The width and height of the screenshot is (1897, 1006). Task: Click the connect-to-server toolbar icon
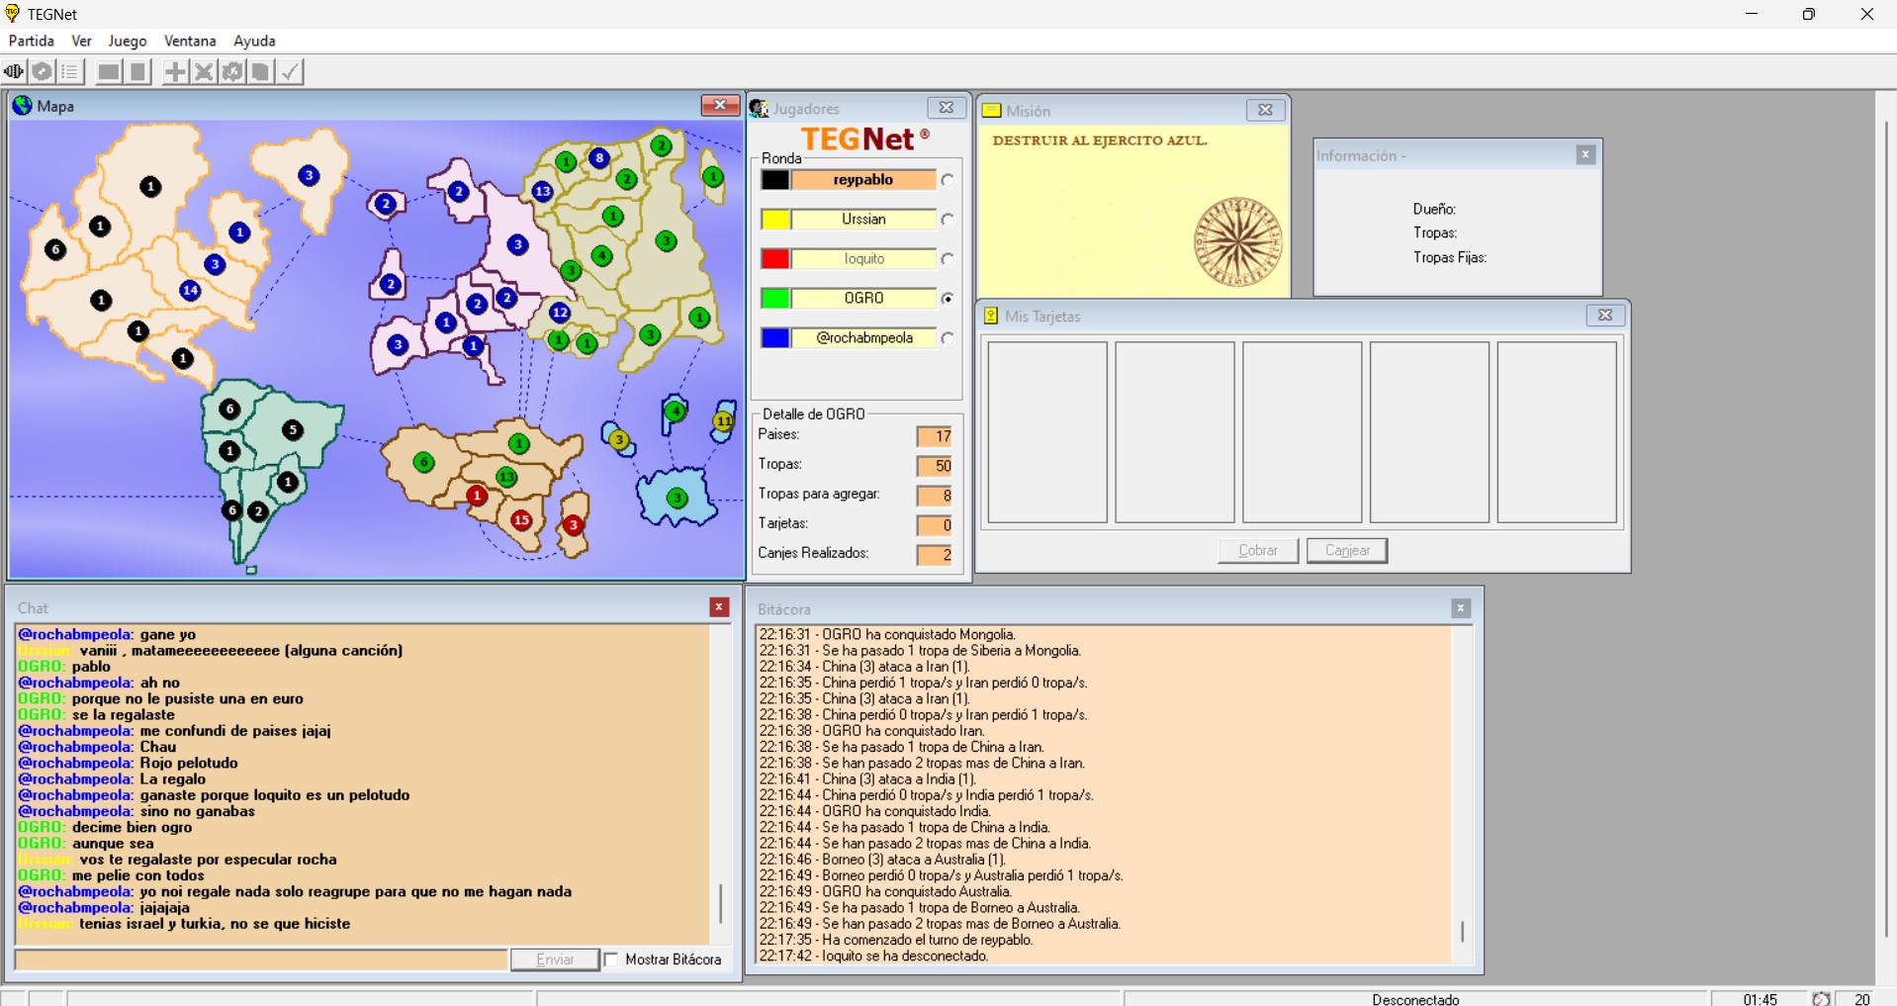point(14,71)
